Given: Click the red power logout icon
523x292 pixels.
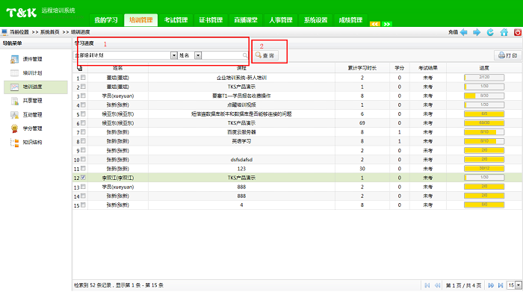Looking at the screenshot, I should click(518, 32).
